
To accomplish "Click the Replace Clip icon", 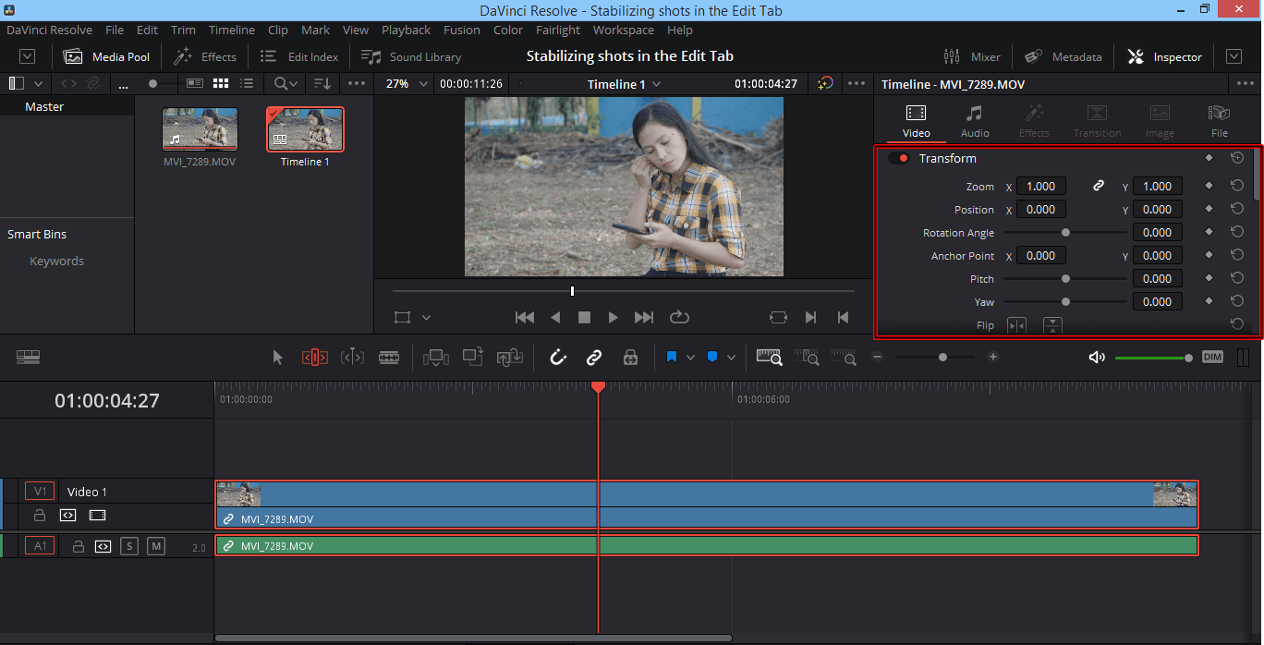I will (x=510, y=358).
